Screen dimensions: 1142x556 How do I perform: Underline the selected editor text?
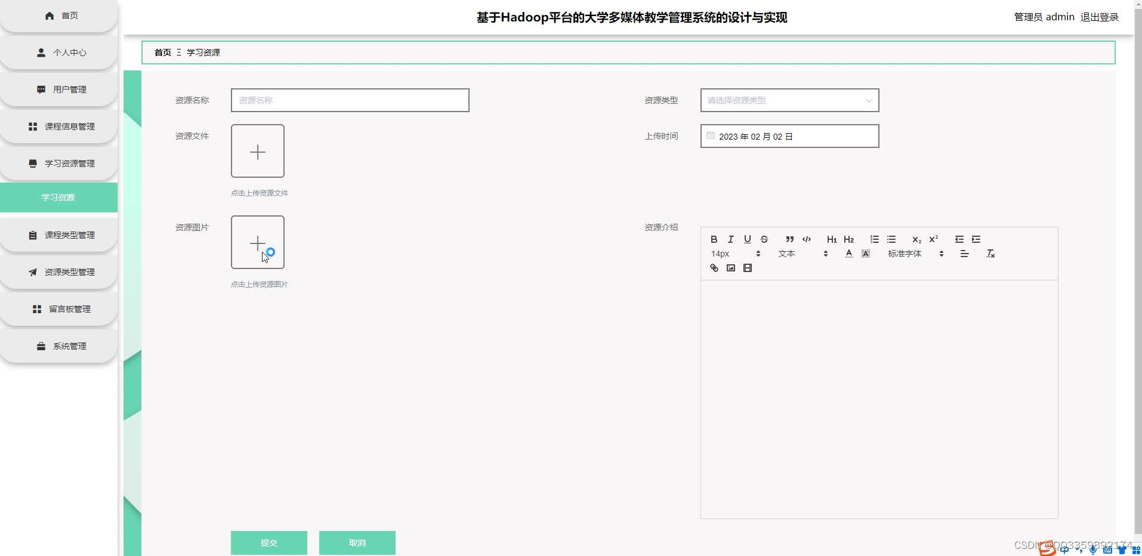point(747,239)
